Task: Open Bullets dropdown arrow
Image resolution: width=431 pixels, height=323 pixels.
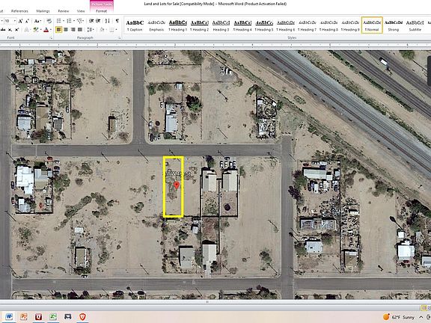Action: click(x=64, y=21)
